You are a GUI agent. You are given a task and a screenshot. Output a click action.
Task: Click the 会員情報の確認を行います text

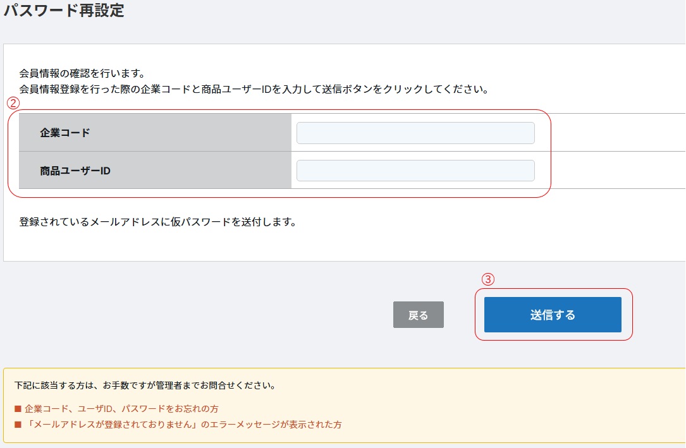(83, 73)
